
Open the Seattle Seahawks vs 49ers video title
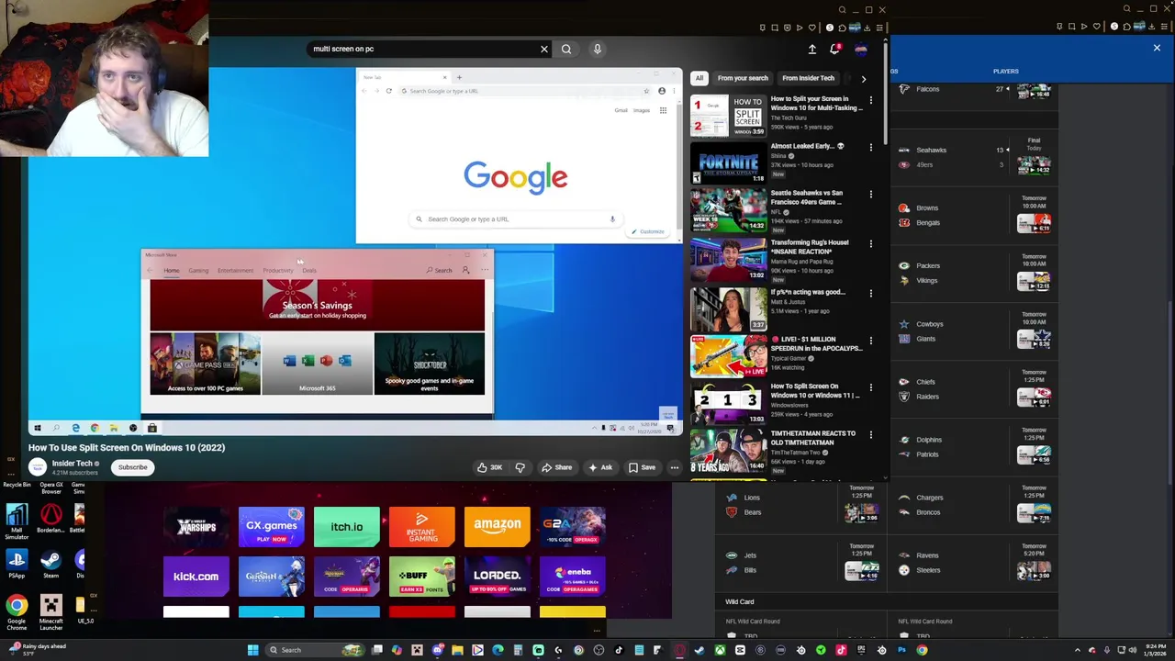coord(807,197)
